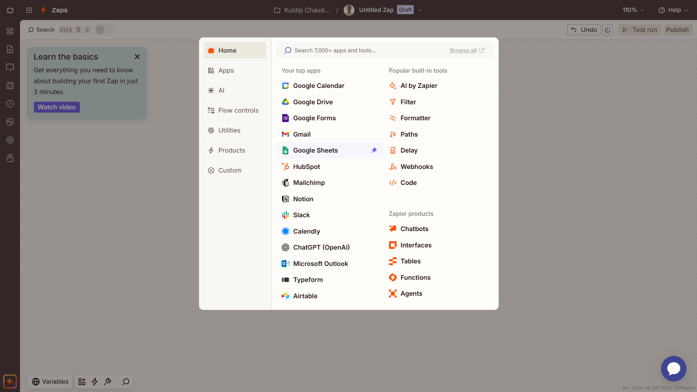
Task: Switch to the AI tab
Action: click(235, 90)
